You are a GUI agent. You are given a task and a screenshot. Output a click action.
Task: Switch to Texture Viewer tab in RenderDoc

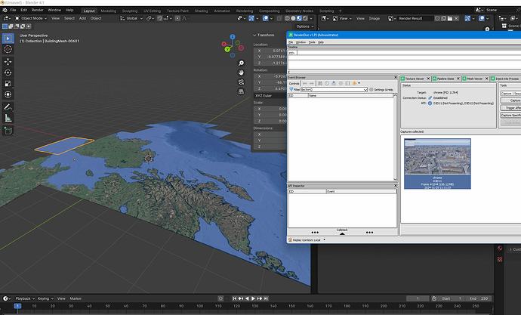click(x=415, y=79)
